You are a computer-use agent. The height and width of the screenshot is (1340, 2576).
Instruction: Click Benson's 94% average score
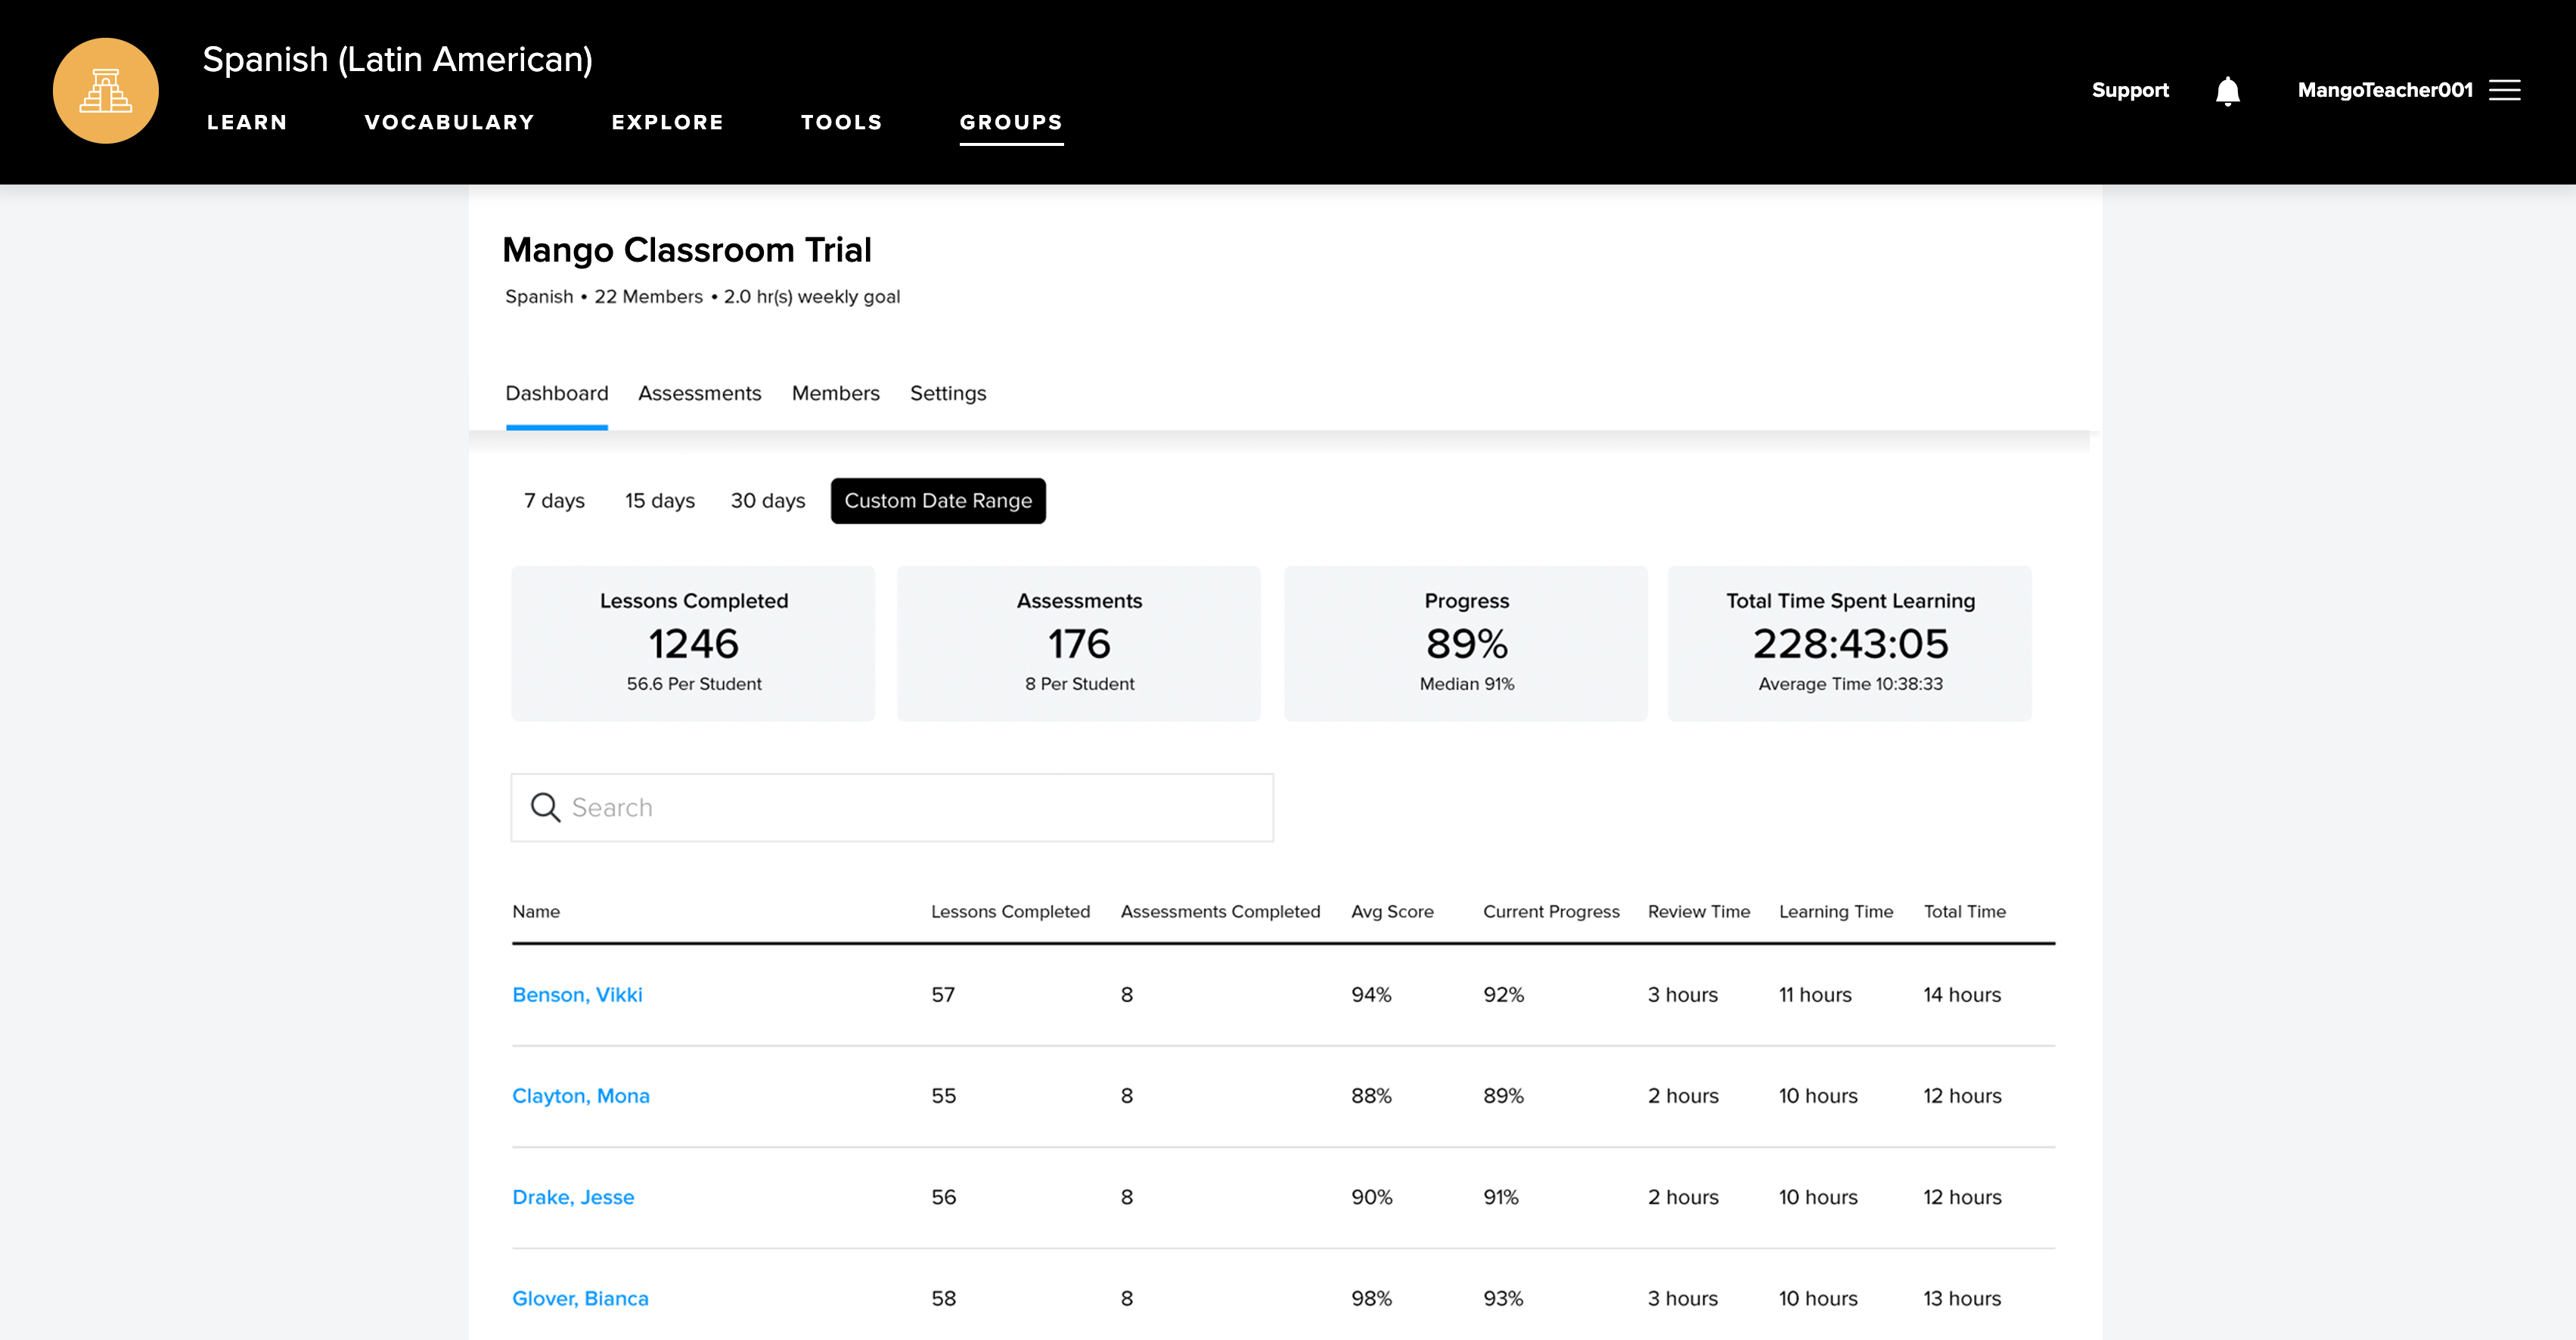point(1370,994)
